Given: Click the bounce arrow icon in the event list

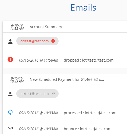Looking at the screenshot, I should click(x=10, y=128).
